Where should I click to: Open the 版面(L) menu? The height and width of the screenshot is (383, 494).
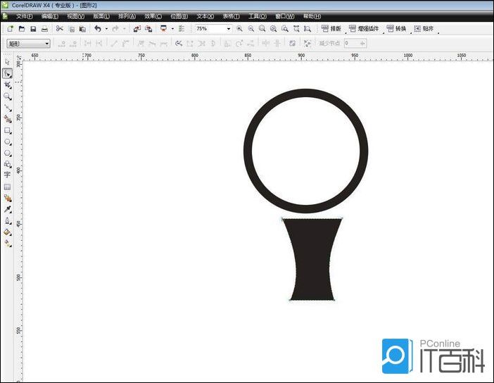pyautogui.click(x=101, y=16)
